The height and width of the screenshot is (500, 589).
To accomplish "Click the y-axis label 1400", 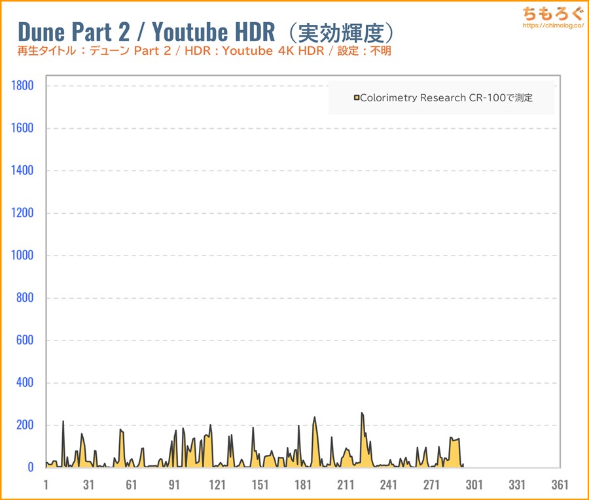I will (22, 171).
